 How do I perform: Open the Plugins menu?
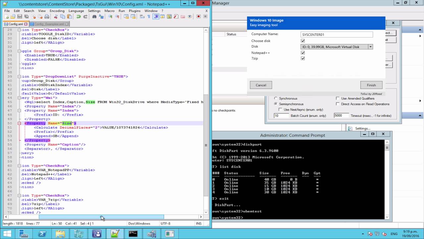pos(134,11)
